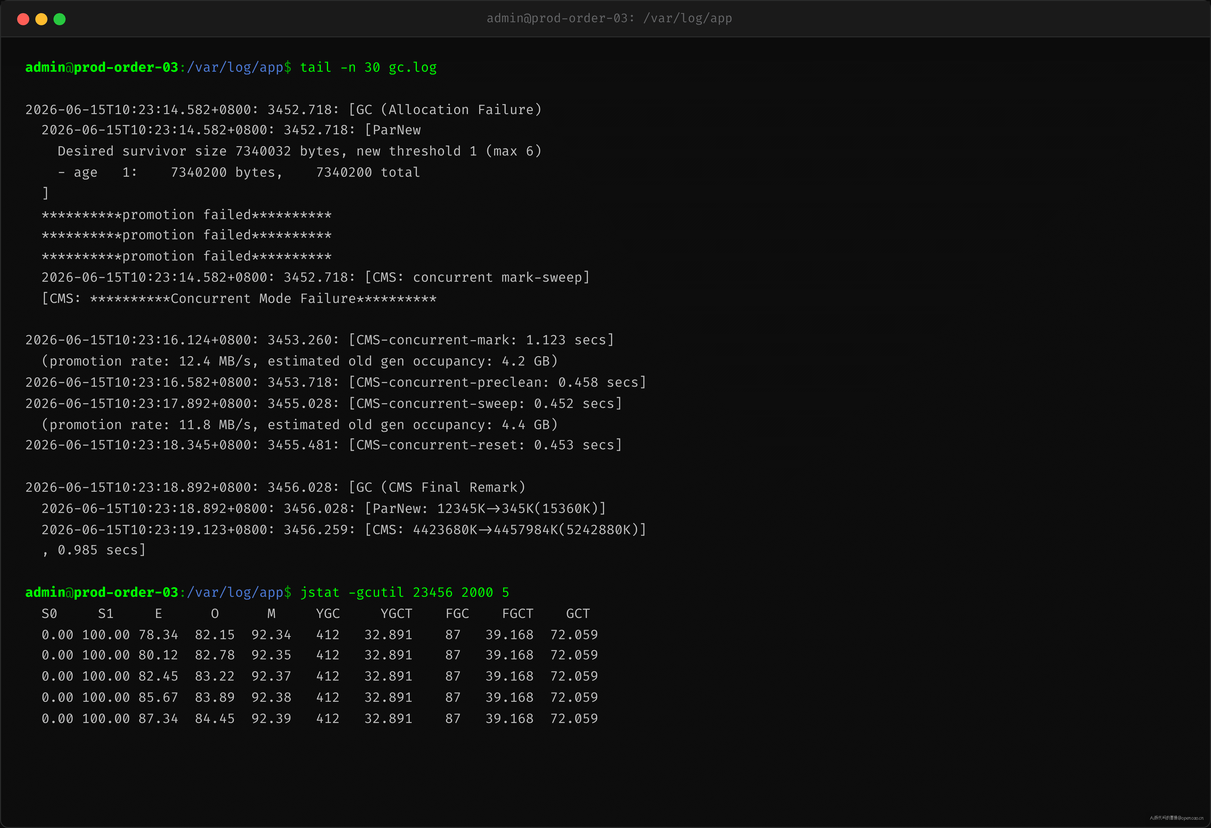1211x828 pixels.
Task: Click '[CMS: 4423680K→4457984K(5242880K)]'
Action: (x=505, y=530)
